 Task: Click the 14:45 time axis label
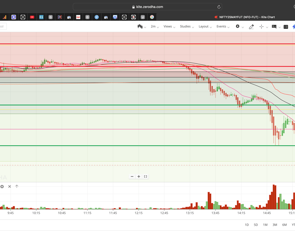click(x=267, y=213)
